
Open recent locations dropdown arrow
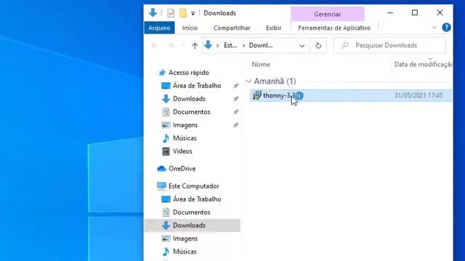(183, 45)
